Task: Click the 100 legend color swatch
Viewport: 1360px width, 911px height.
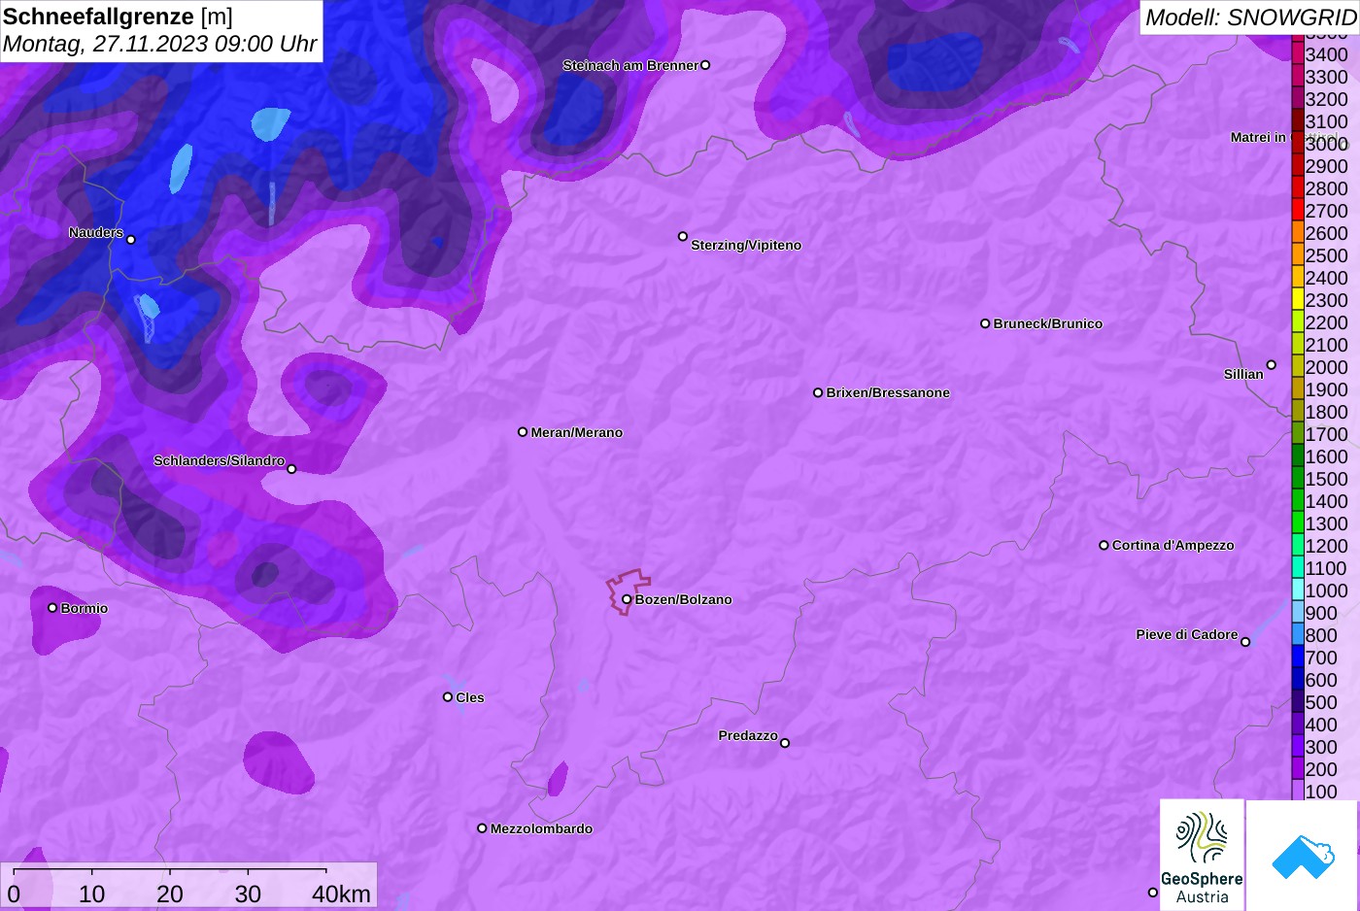Action: click(1298, 791)
